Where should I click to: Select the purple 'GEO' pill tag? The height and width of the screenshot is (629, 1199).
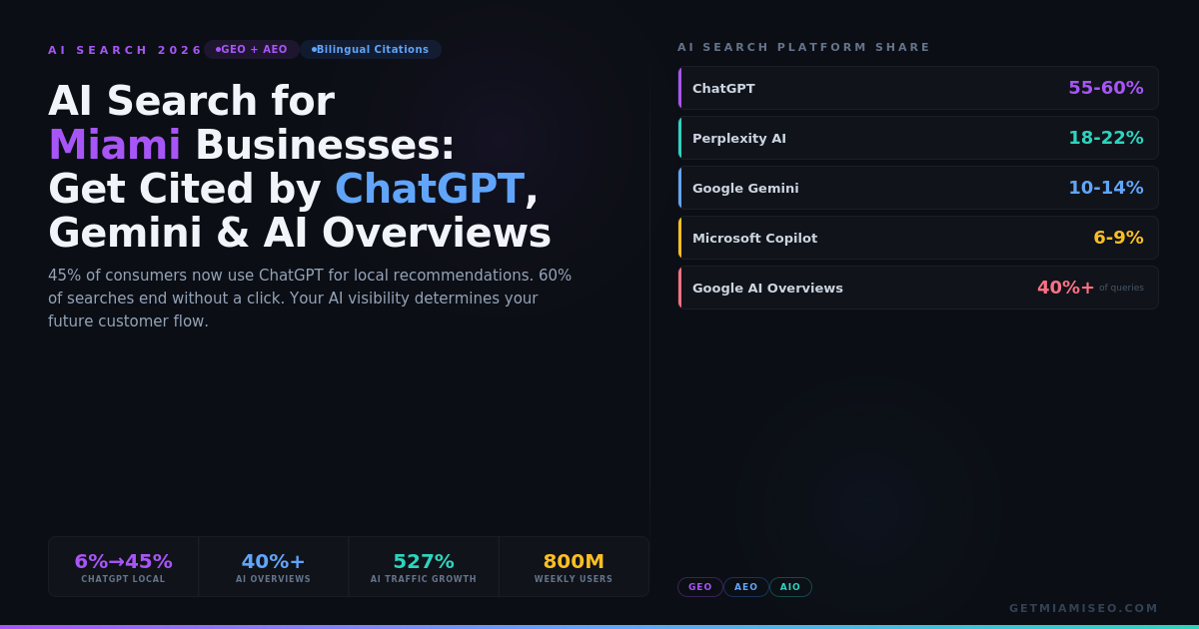(x=699, y=587)
